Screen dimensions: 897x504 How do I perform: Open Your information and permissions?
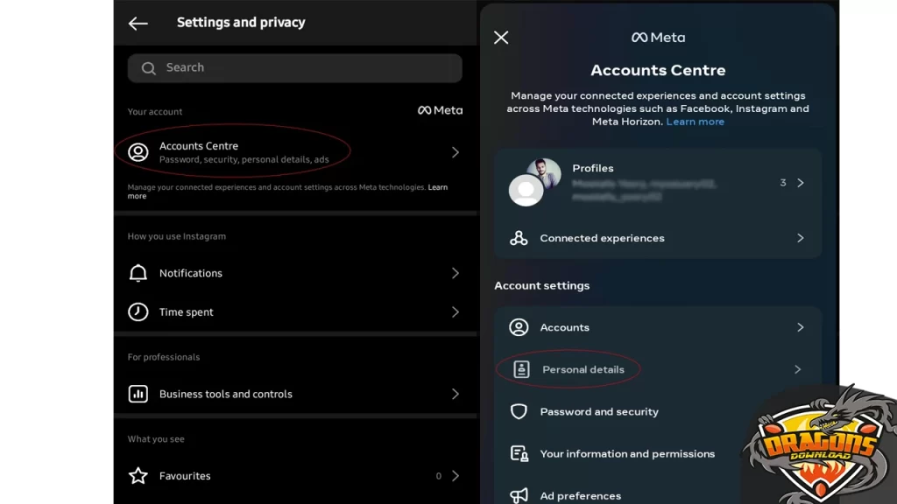click(627, 454)
